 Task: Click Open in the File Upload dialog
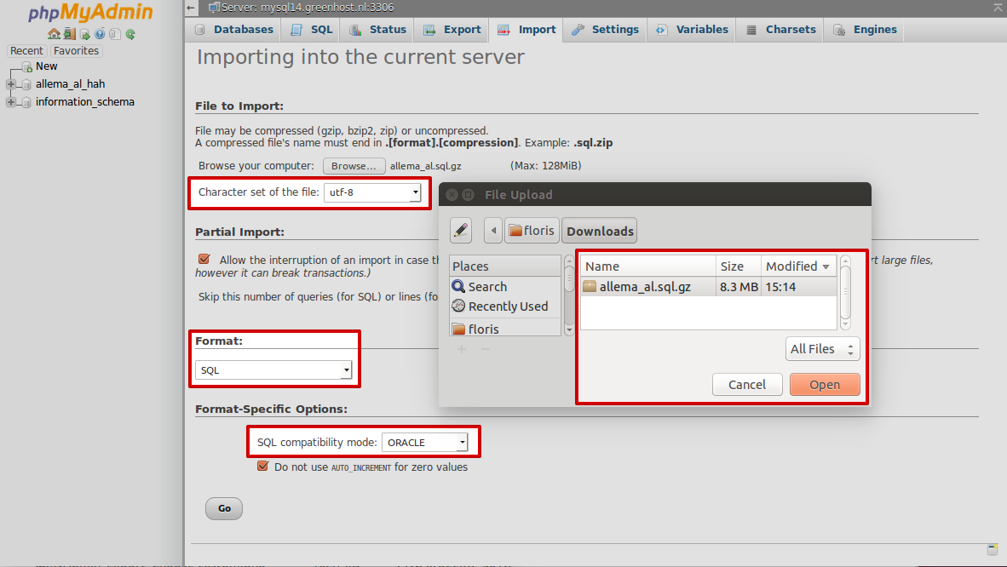coord(825,385)
